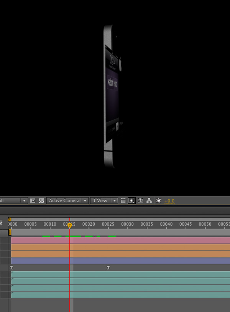Select the topmost teal layer bar
Viewport: 230px width, 312px height.
(120, 275)
